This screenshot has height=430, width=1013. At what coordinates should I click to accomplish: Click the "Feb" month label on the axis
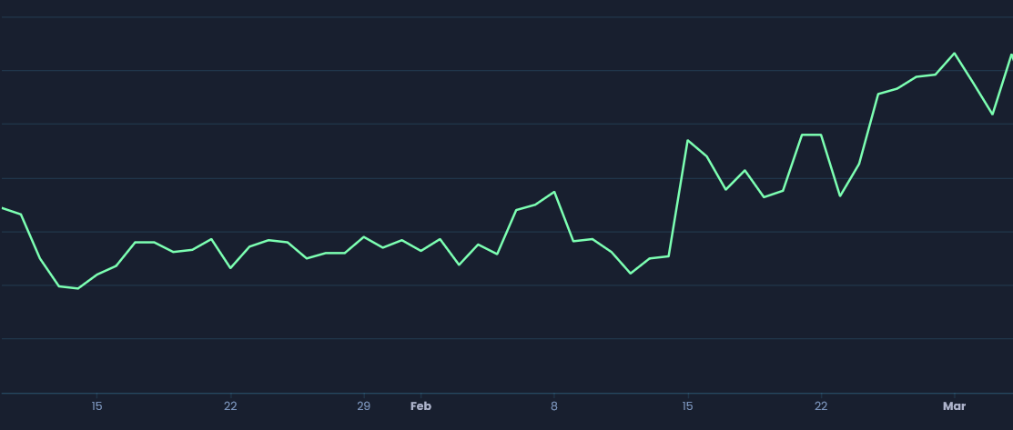click(x=420, y=406)
